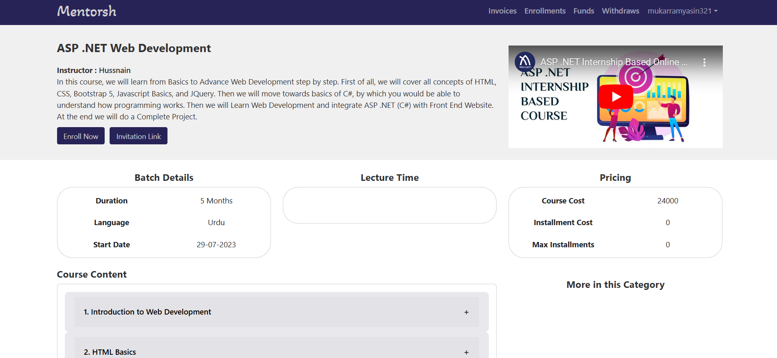Click the ASP .NET Web Development heading
Viewport: 777px width, 358px height.
[x=134, y=48]
